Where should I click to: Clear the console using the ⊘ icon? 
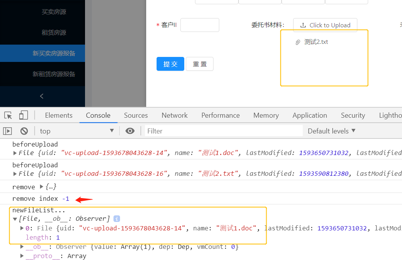(24, 131)
